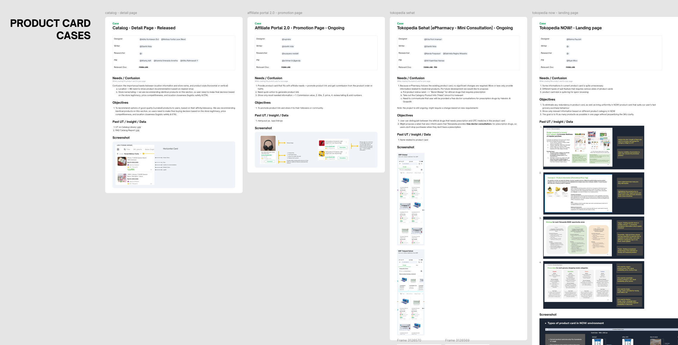The image size is (678, 345).
Task: Select the 'affiliate portal 2.0 - promotion page' frame label
Action: pos(275,13)
